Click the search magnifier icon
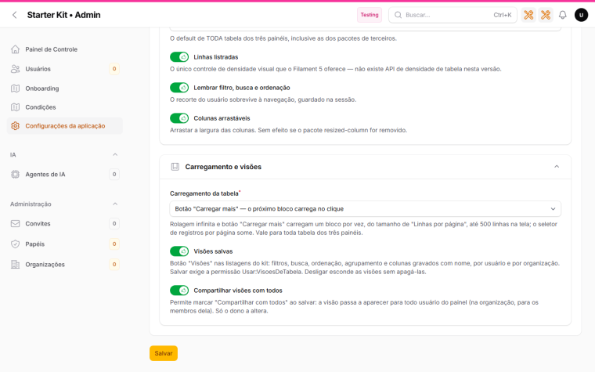Viewport: 595px width, 372px height. point(398,15)
